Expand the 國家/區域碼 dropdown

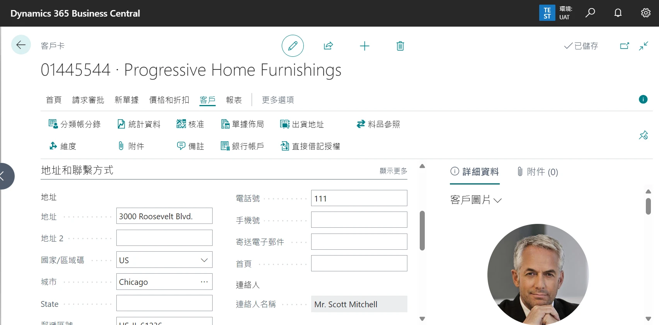(x=204, y=260)
